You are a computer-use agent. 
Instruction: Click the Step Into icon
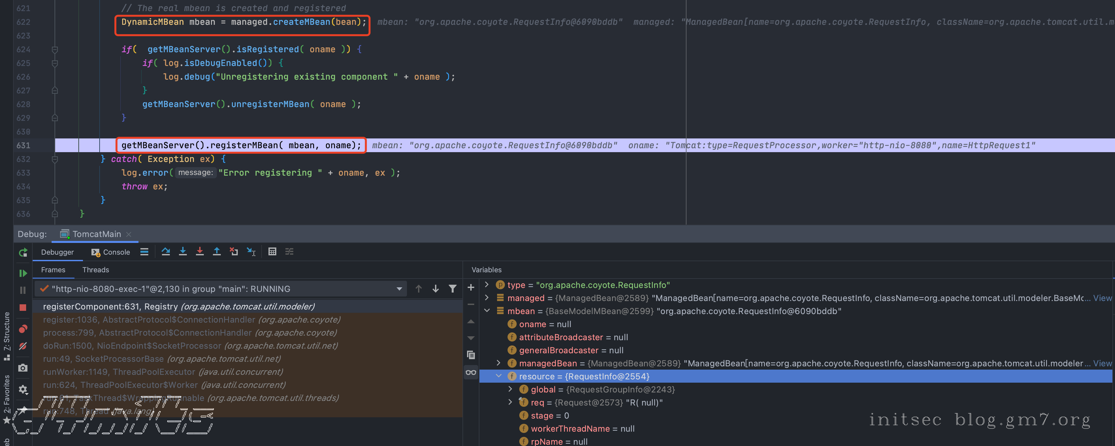183,252
